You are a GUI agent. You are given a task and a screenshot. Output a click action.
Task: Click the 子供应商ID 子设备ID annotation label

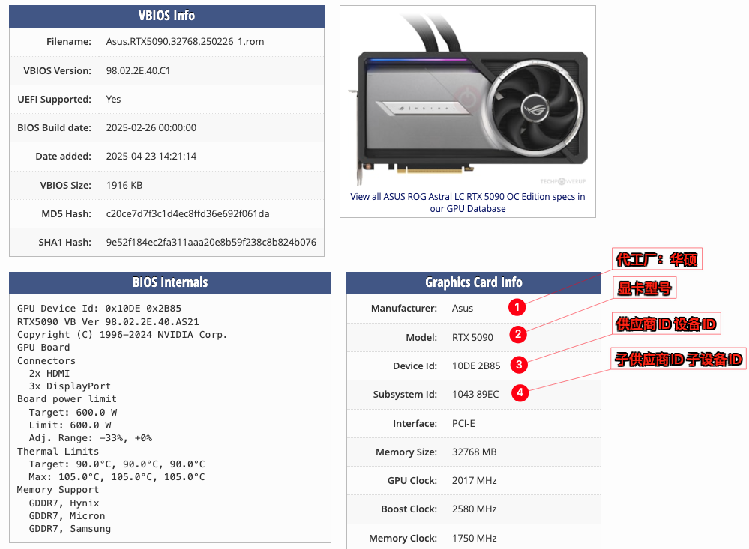click(x=678, y=360)
